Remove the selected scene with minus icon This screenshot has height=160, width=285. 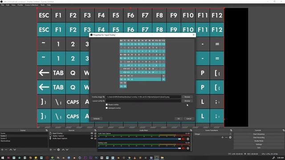[x=6, y=150]
